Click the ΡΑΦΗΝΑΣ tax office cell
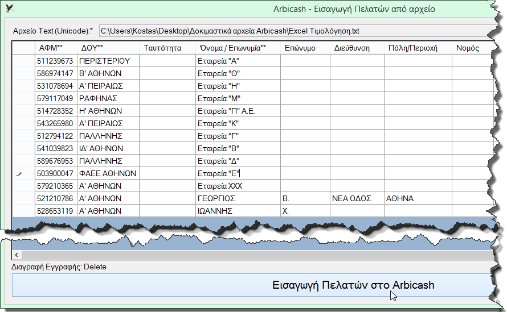 click(x=108, y=98)
